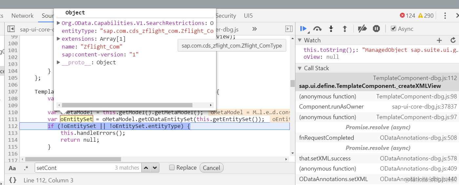
Task: Enable or disable the Async checkbox
Action: (x=393, y=29)
